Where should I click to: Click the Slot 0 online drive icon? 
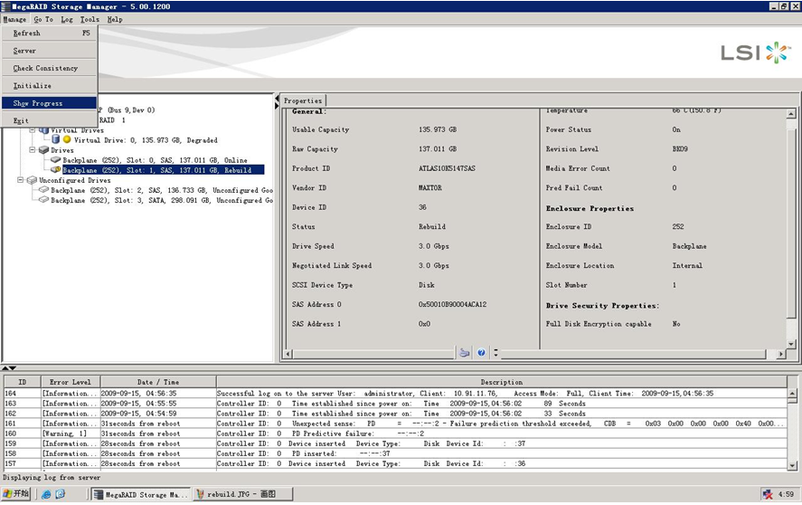[x=55, y=160]
